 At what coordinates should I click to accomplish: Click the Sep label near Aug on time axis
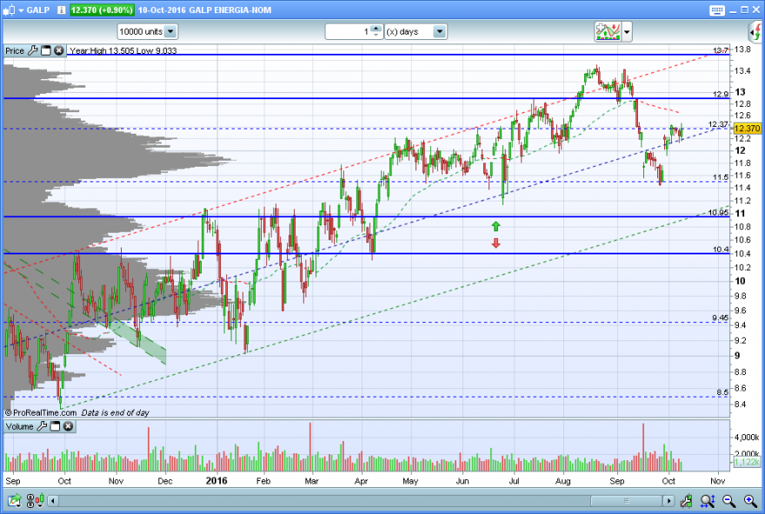coord(616,481)
